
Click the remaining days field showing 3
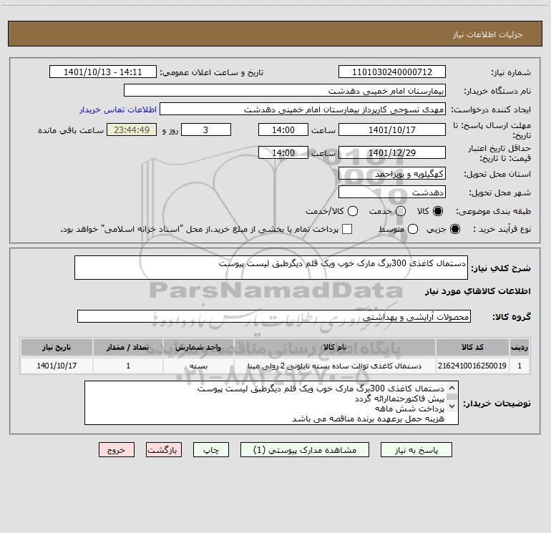(206, 129)
